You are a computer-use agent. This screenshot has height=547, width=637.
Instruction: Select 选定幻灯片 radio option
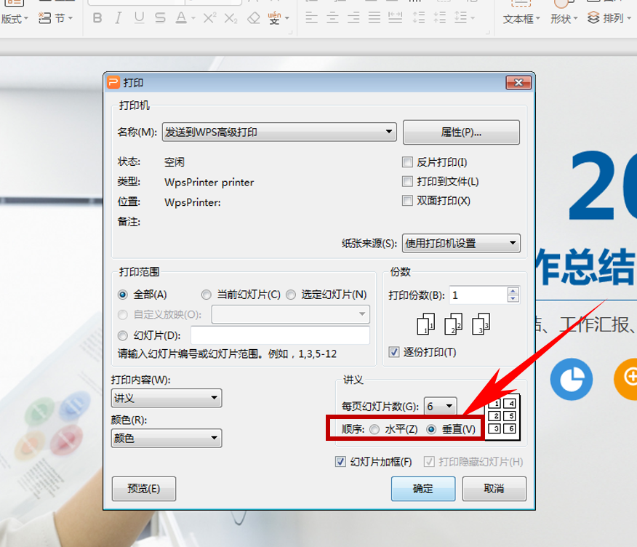coord(291,295)
